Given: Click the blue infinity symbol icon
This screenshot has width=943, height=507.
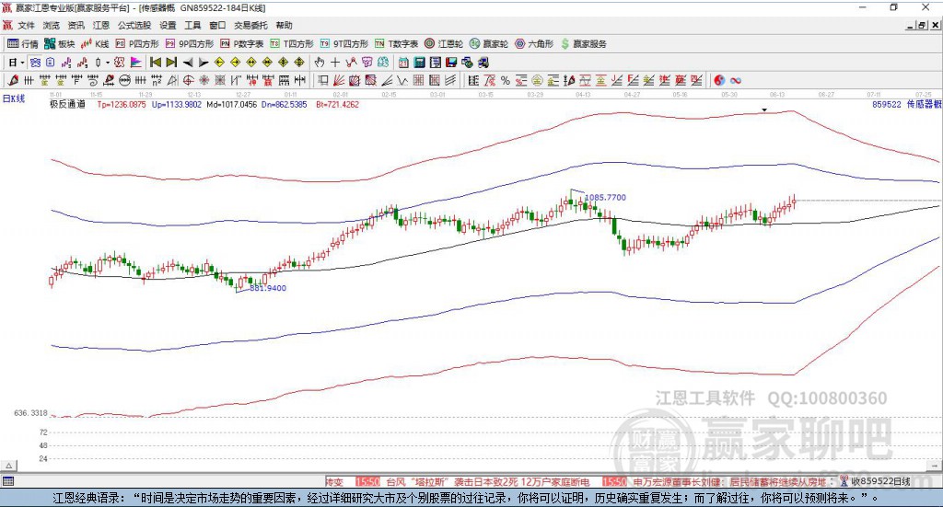Looking at the screenshot, I should 736,80.
